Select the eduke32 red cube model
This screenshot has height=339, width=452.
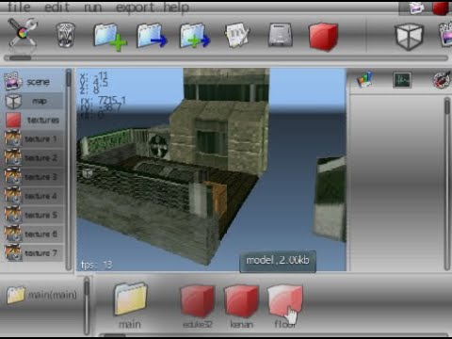[x=198, y=306]
